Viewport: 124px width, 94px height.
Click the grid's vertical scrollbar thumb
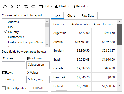[x=119, y=34]
